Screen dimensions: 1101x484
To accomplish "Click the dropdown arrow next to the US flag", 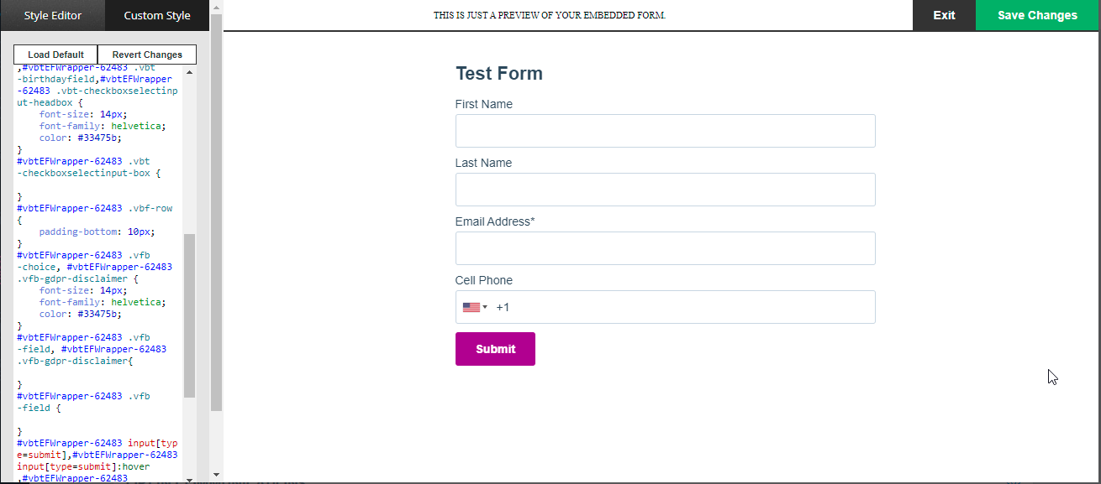I will 487,307.
